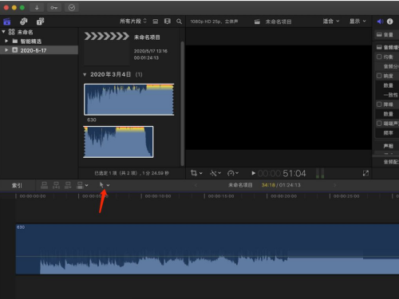Enable the 降噪 noise removal checkbox
Viewport: 399px width, 299px height.
(379, 104)
